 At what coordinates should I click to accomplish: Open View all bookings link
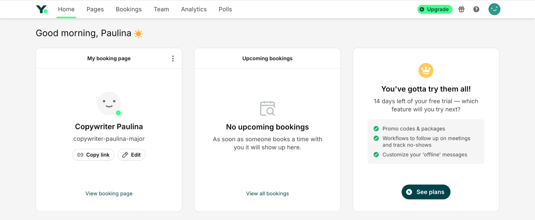267,194
